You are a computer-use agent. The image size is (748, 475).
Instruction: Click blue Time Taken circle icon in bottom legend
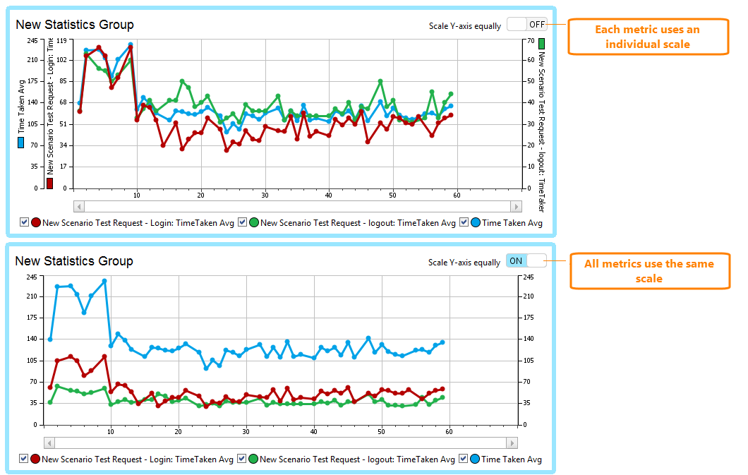click(474, 459)
